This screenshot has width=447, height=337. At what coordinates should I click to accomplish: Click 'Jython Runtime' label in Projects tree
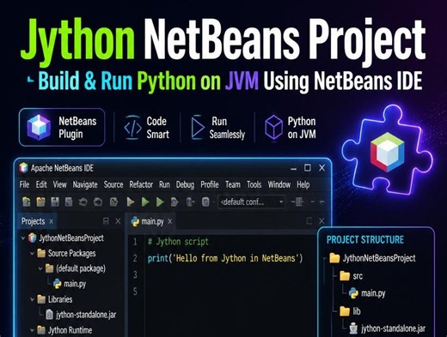click(x=70, y=330)
